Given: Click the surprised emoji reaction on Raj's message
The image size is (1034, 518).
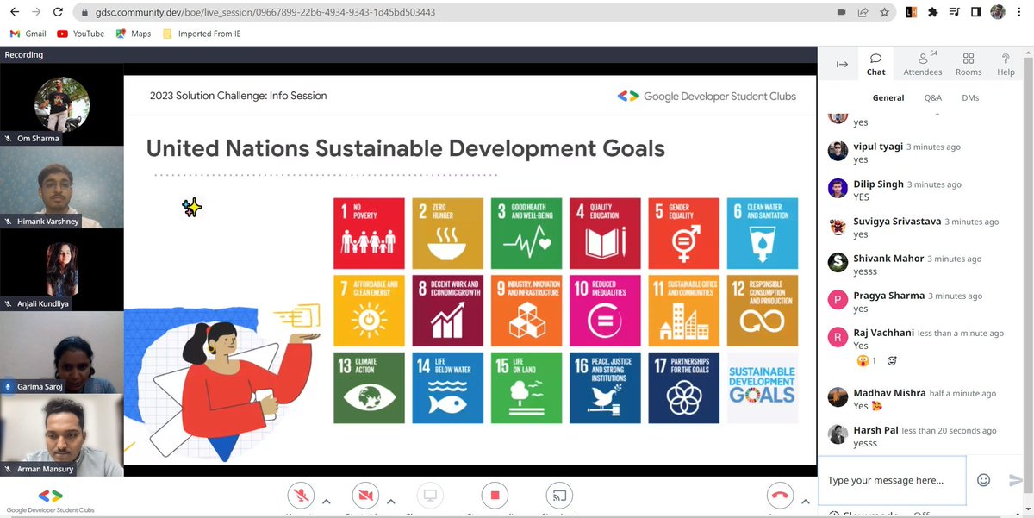Looking at the screenshot, I should (x=865, y=360).
